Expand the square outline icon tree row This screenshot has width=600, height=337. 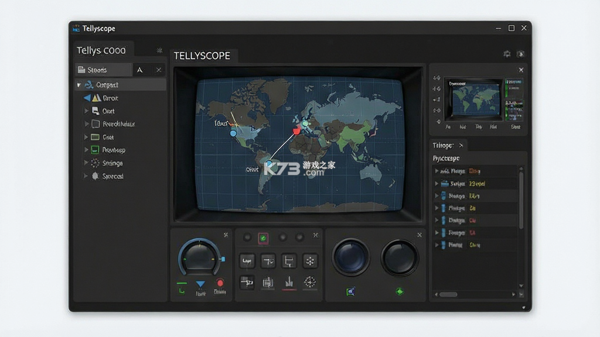[x=86, y=124]
